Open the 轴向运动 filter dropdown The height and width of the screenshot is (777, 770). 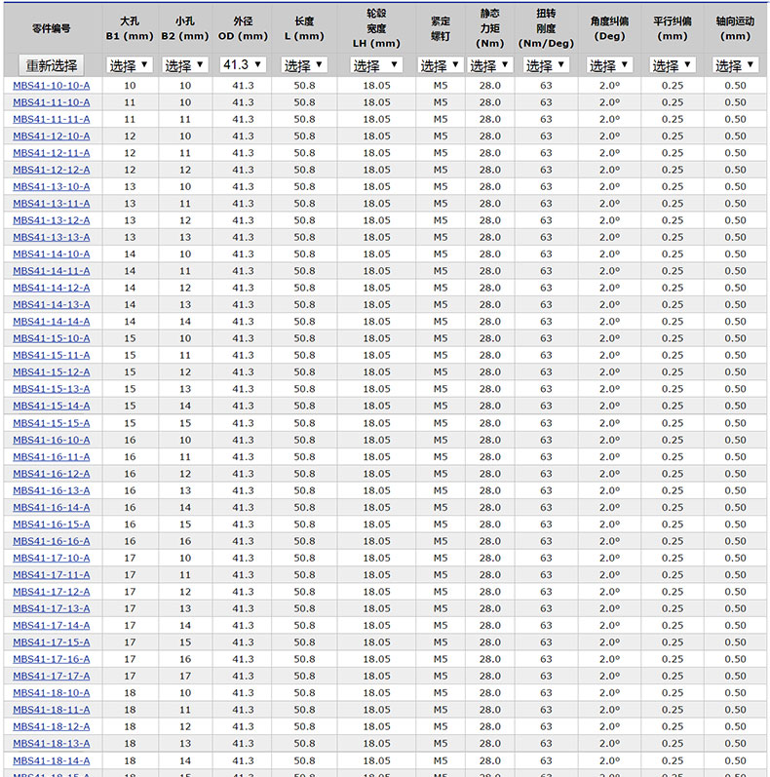[735, 65]
